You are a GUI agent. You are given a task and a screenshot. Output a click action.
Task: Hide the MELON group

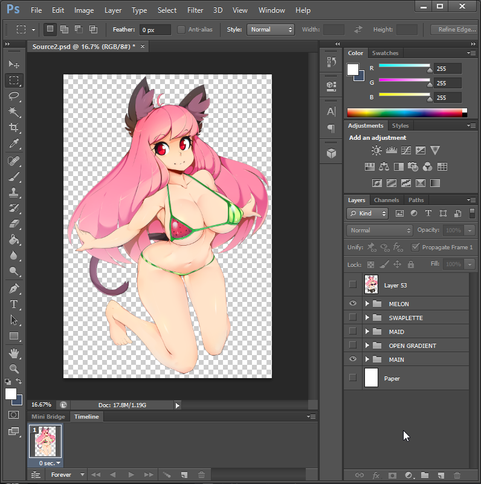click(x=353, y=304)
